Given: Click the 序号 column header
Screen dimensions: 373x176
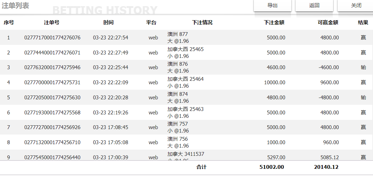Looking at the screenshot, I should (9, 23).
